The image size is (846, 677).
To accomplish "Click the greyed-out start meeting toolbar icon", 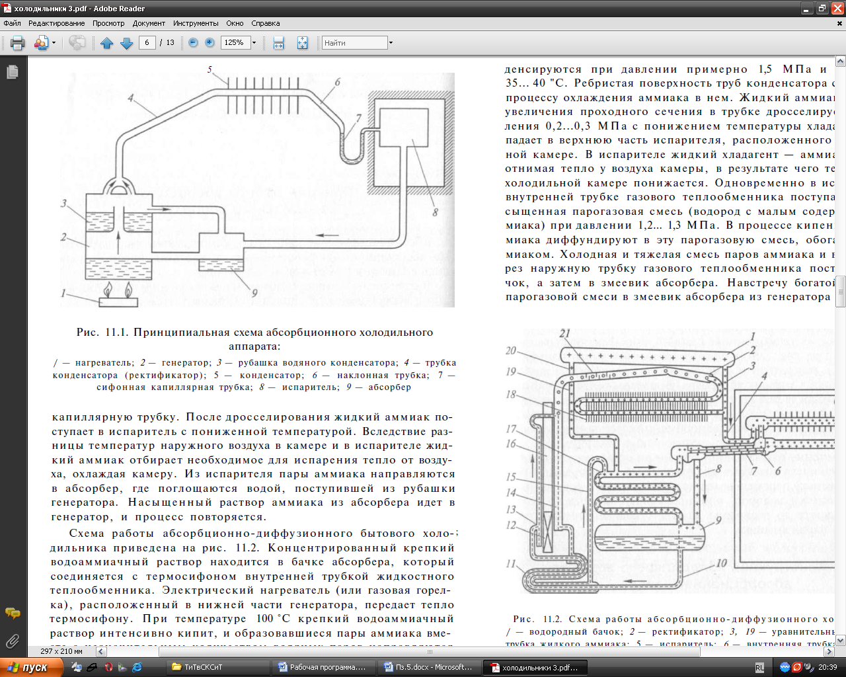I will (x=77, y=43).
